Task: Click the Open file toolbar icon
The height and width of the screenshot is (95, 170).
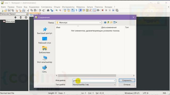Action: (6, 10)
